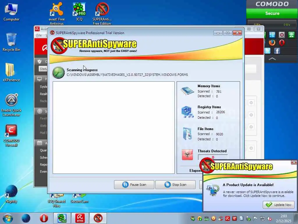The width and height of the screenshot is (298, 224).
Task: Open the Facebook icon in Comodo widget
Action: pyautogui.click(x=277, y=51)
